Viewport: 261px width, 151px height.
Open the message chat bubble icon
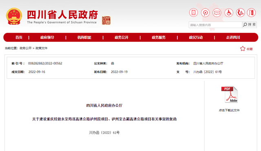(217, 13)
